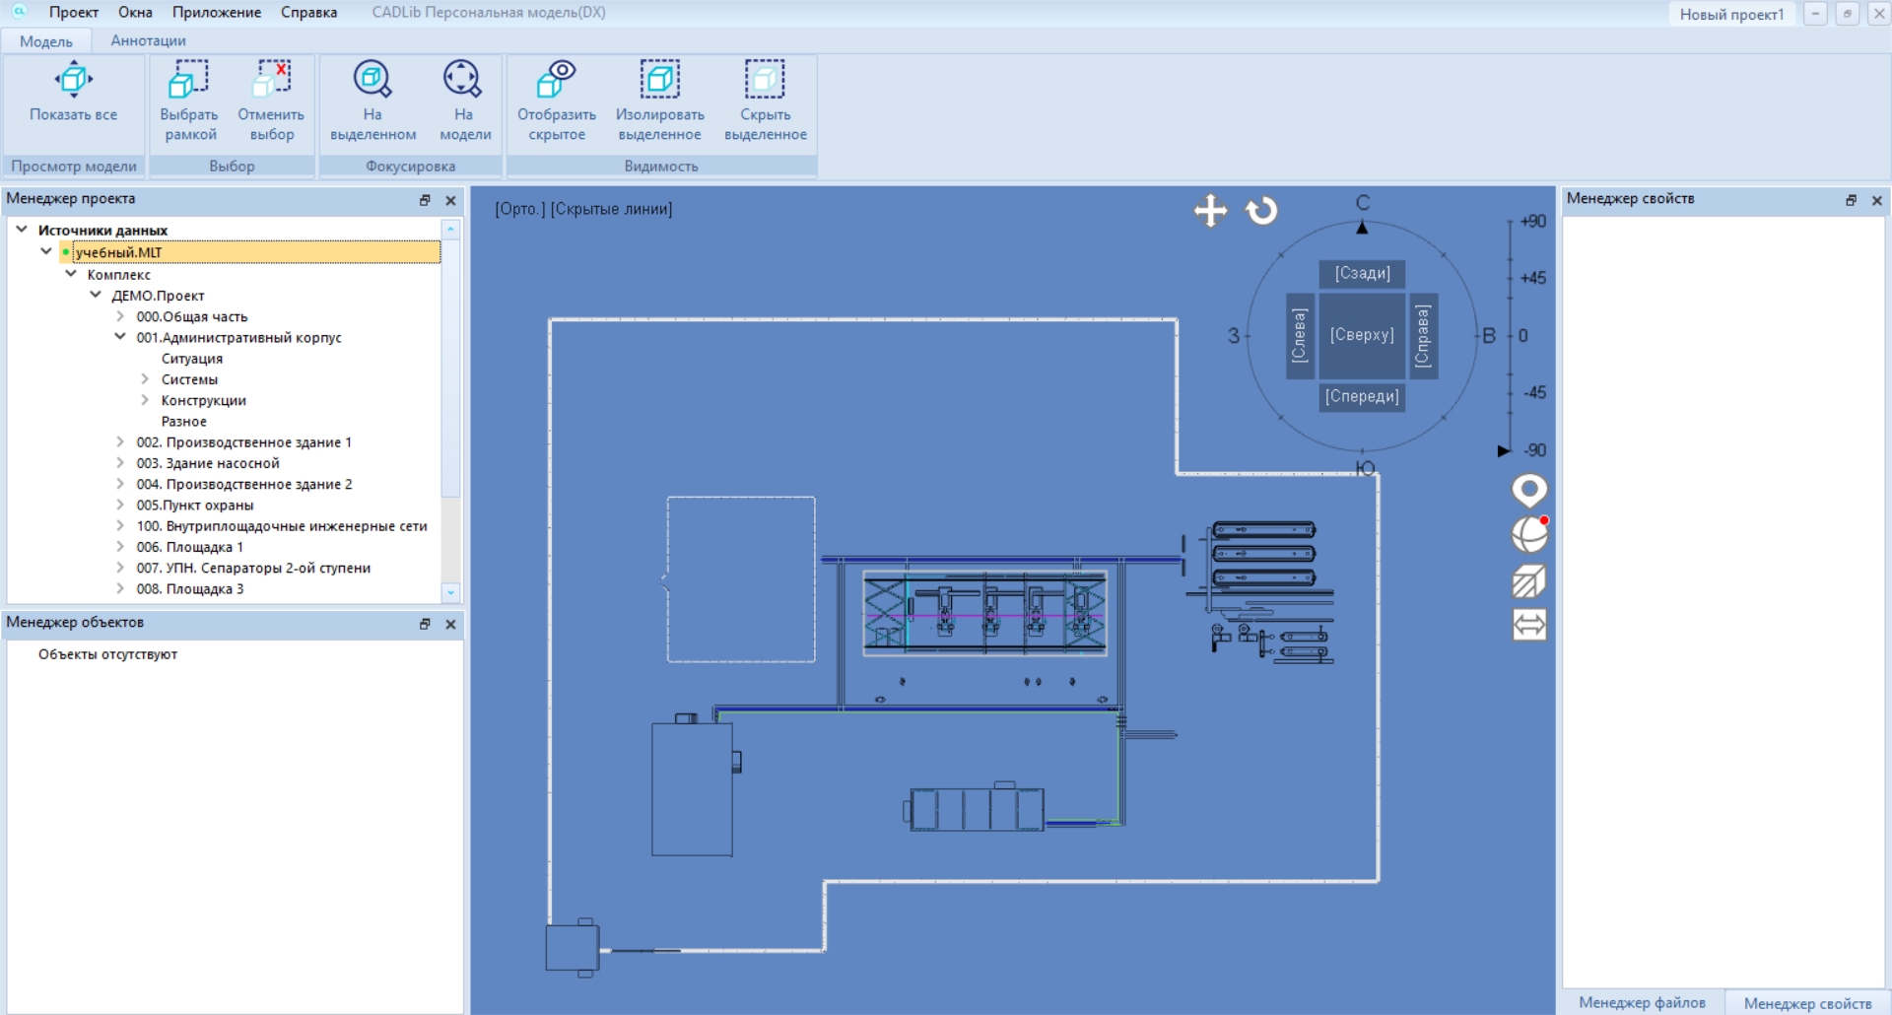Viewport: 1892px width, 1015px height.
Task: Hide selected objects with Скрыть выделенное
Action: pos(765,80)
